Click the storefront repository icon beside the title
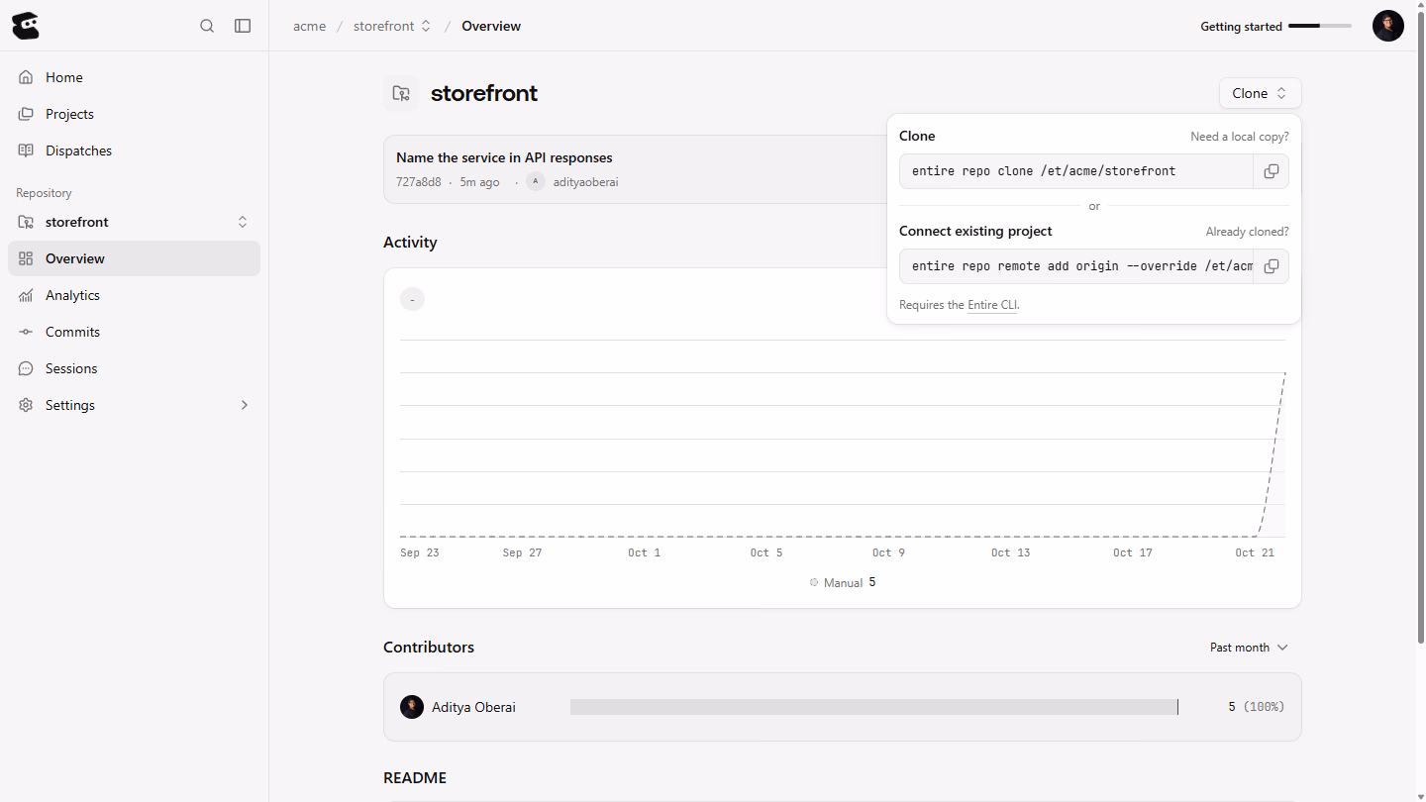1426x802 pixels. [x=401, y=93]
